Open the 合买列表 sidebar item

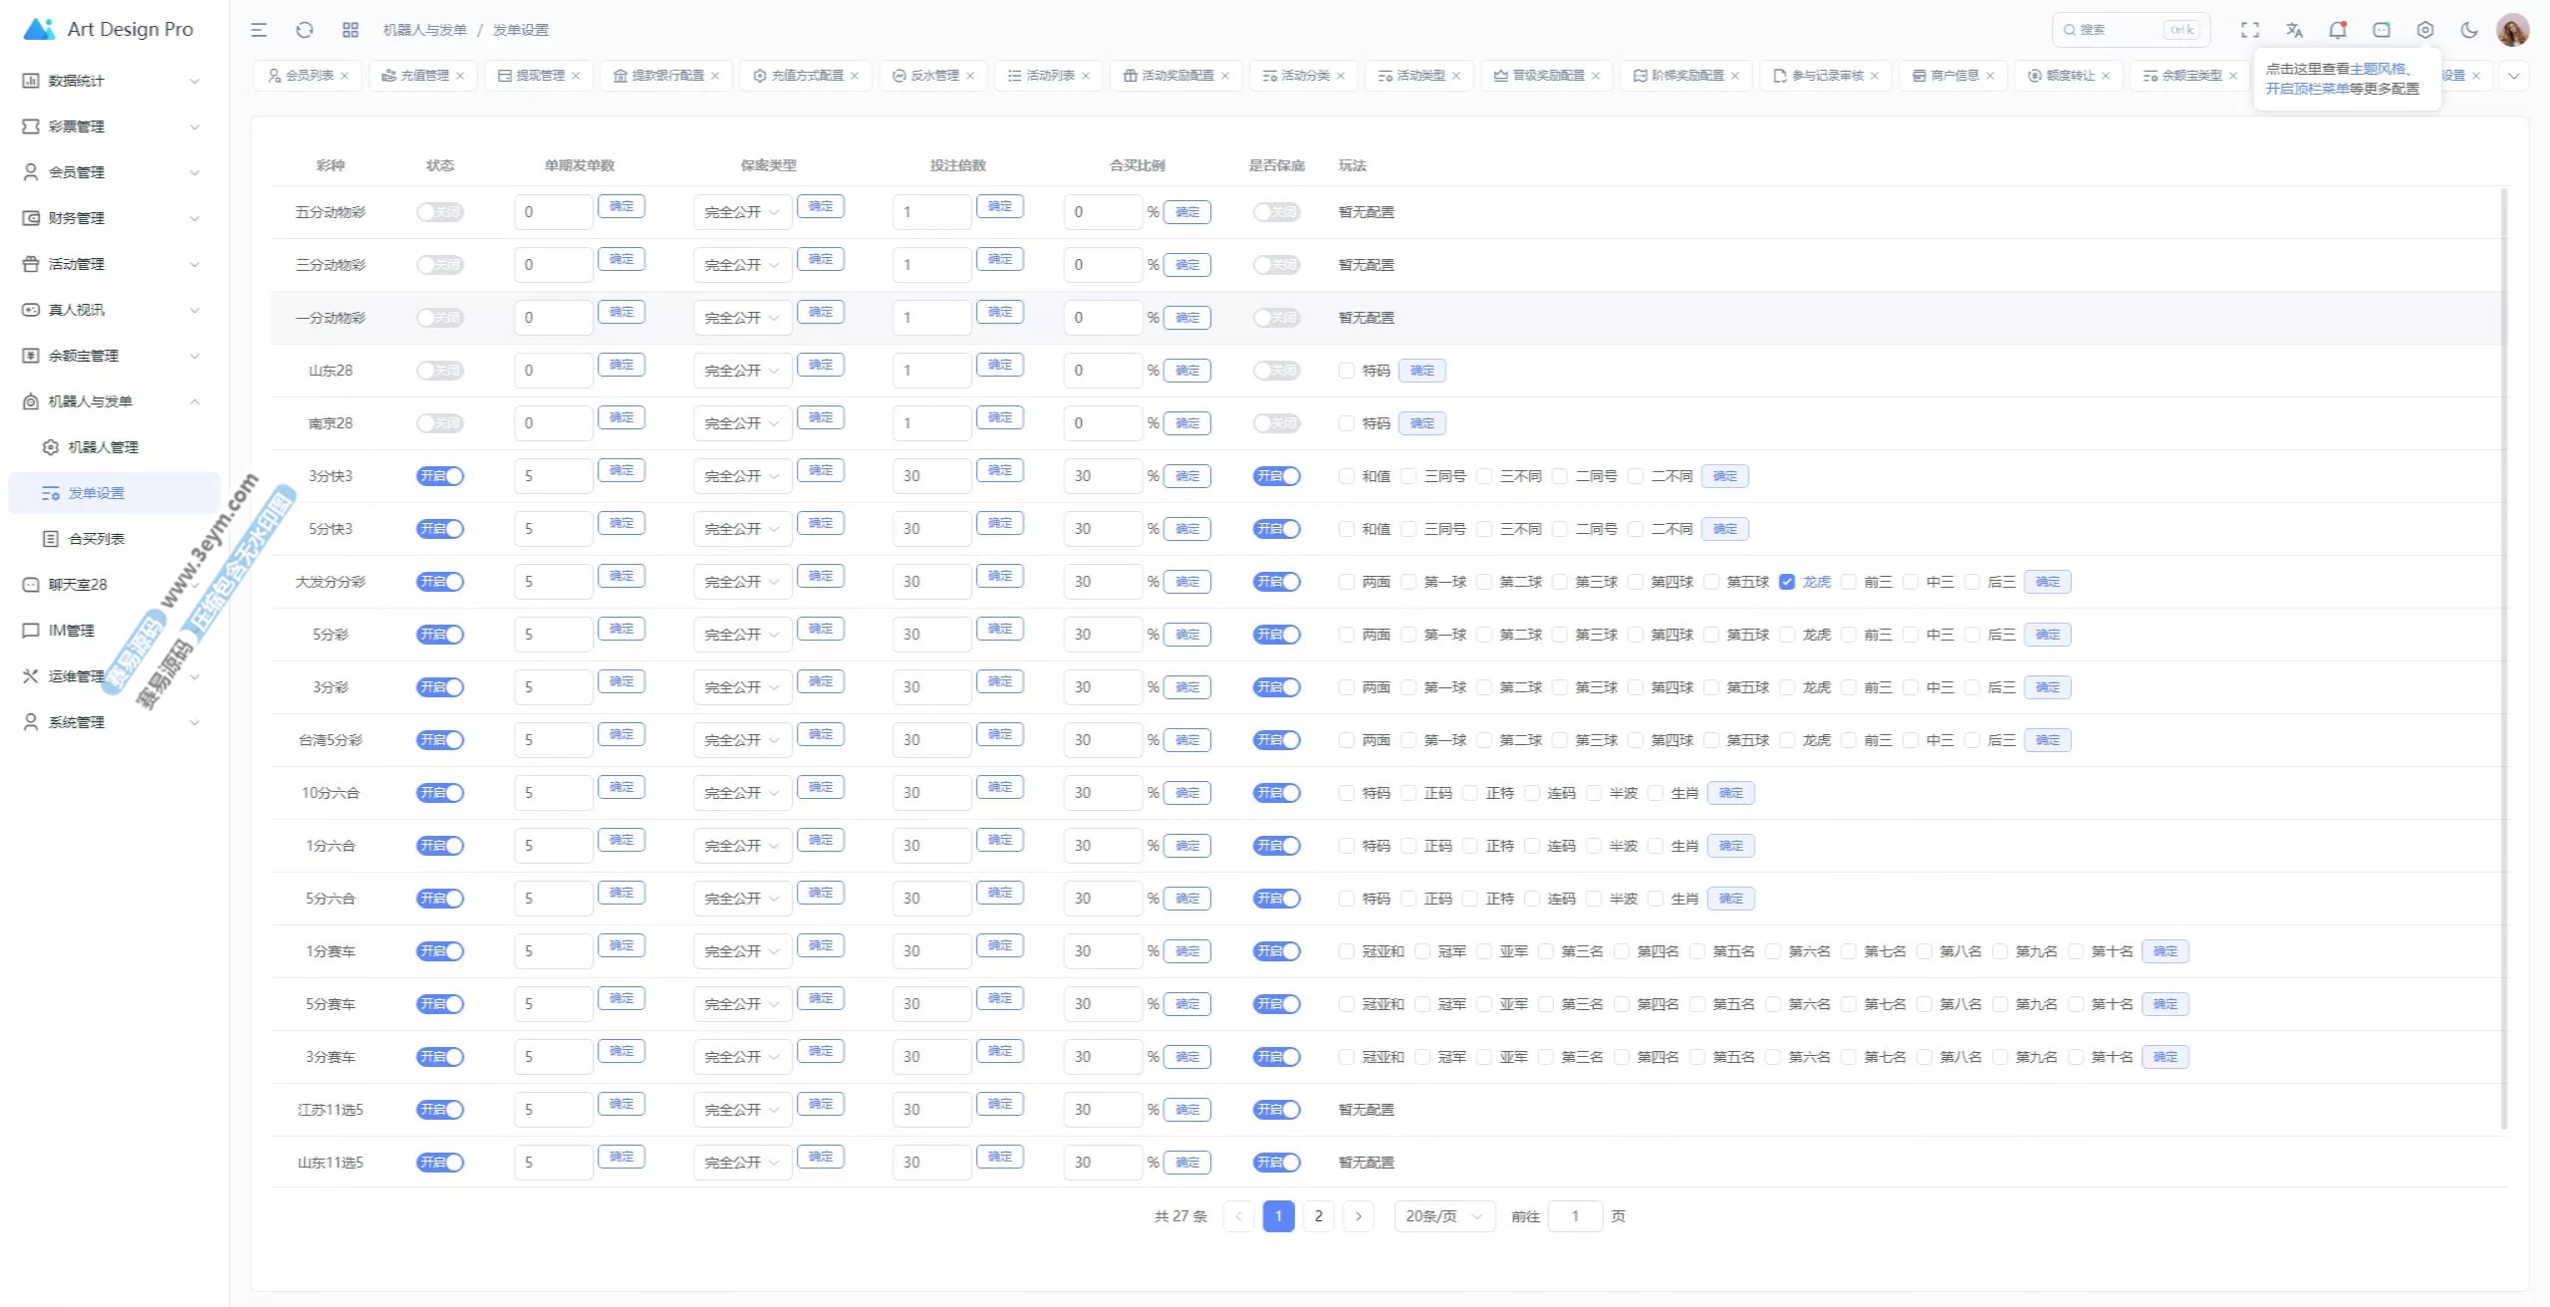tap(97, 539)
